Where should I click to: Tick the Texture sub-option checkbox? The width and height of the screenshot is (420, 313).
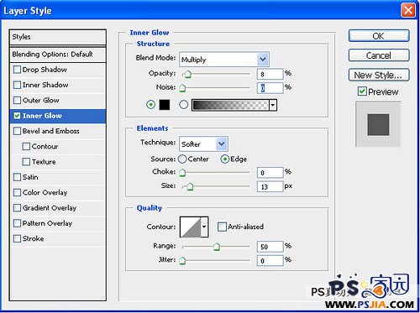point(26,162)
